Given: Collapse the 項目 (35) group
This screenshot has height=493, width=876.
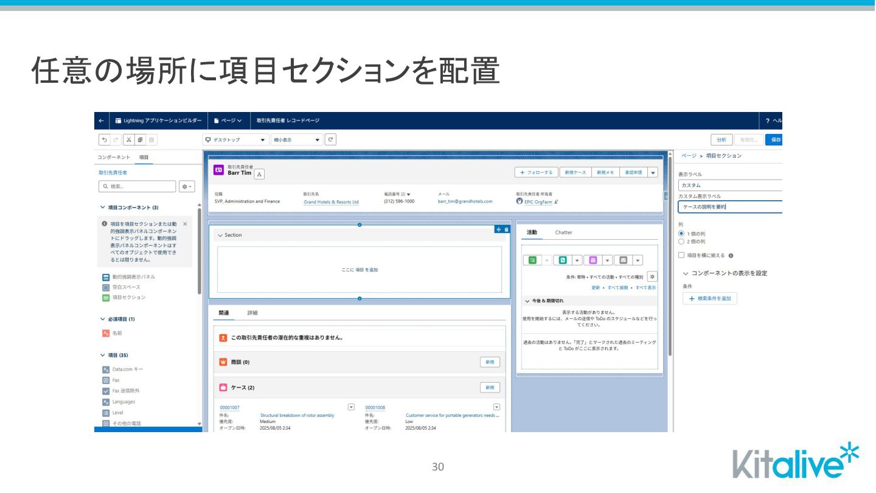Looking at the screenshot, I should 103,355.
